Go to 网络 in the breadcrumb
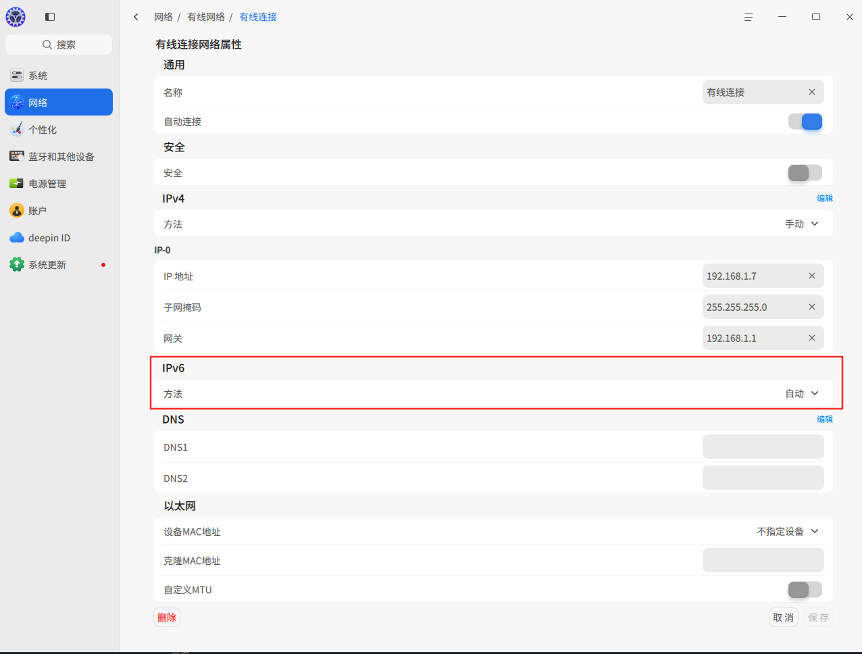The height and width of the screenshot is (654, 862). pyautogui.click(x=163, y=17)
